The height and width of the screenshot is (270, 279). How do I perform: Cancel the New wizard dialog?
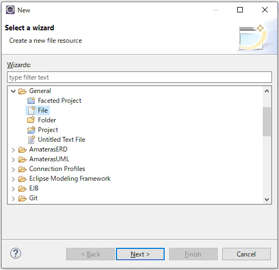click(246, 254)
